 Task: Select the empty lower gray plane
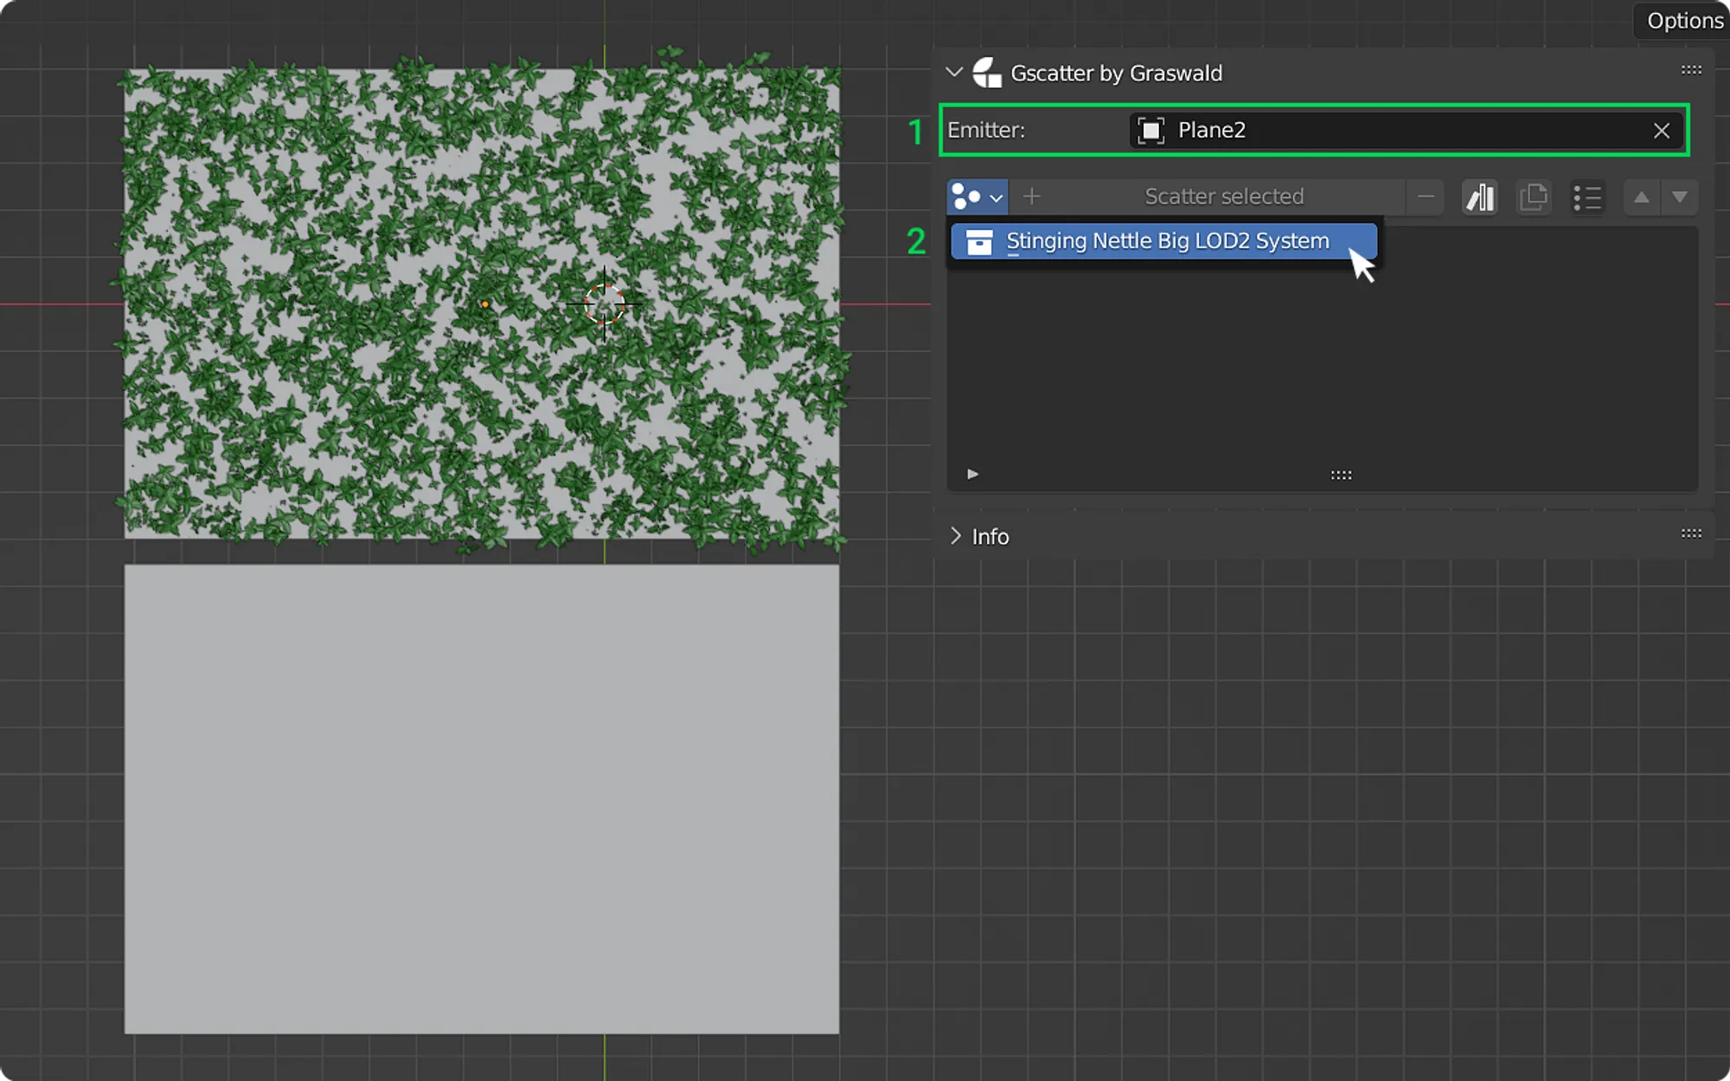coord(482,799)
